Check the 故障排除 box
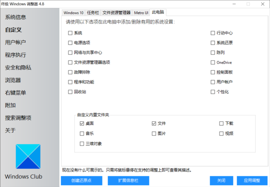The height and width of the screenshot is (187, 270). pos(70,72)
